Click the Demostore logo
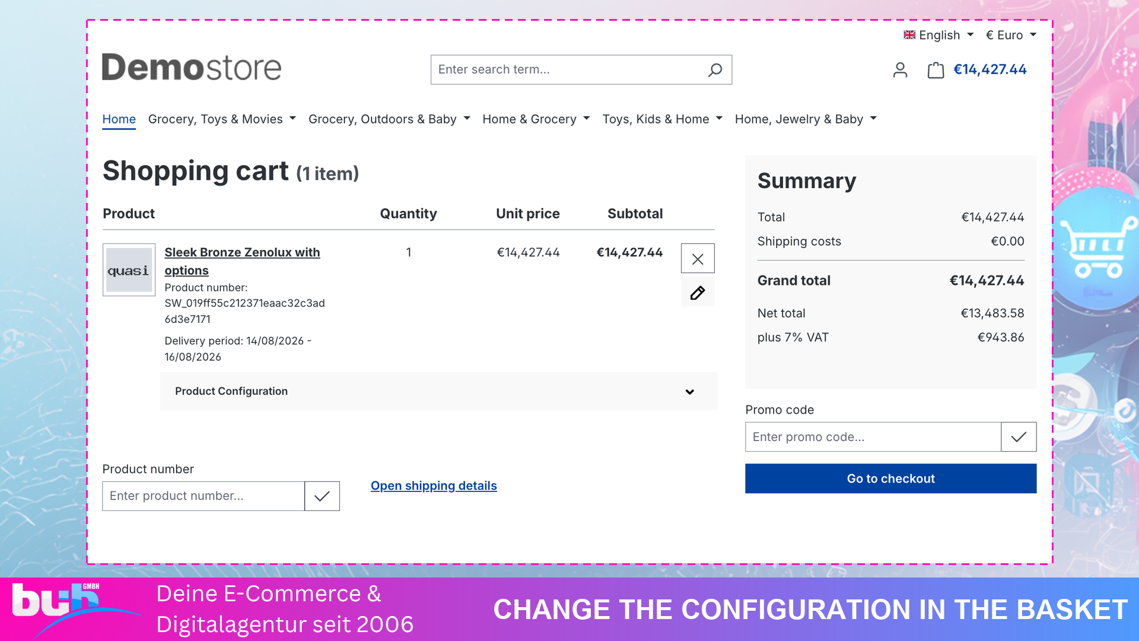 pyautogui.click(x=192, y=68)
